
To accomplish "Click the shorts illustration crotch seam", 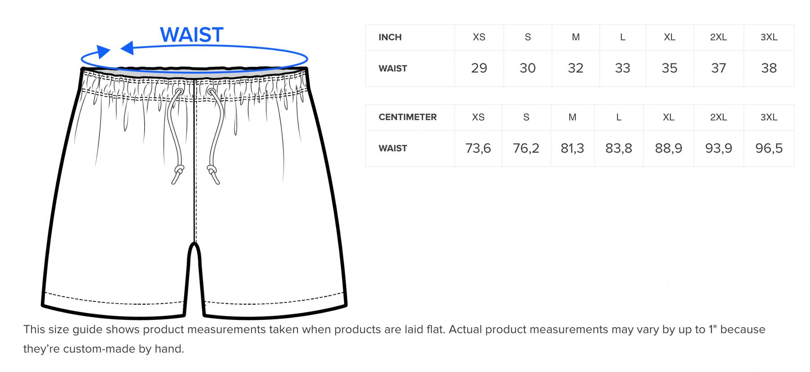I will coord(194,252).
